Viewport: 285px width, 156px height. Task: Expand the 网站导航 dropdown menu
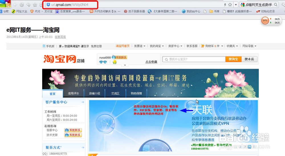249,46
